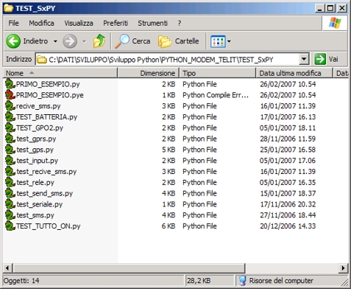Viewport: 351px width, 289px height.
Task: Expand the Indirizzo address dropdown
Action: pos(304,59)
